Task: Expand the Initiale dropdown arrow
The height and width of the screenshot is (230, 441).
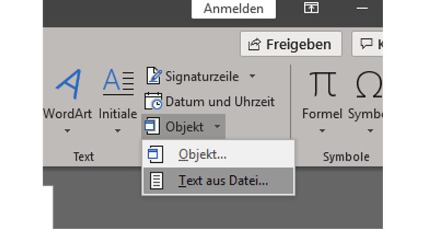Action: point(118,131)
